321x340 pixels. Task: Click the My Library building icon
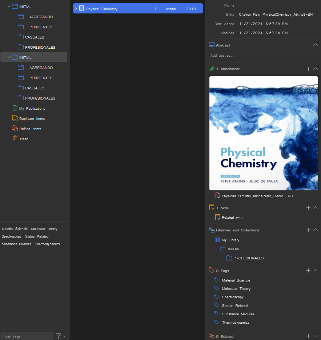pos(217,240)
